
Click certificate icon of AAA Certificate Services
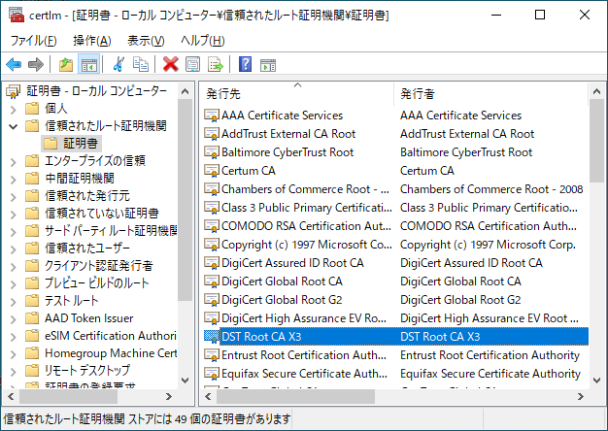point(212,116)
